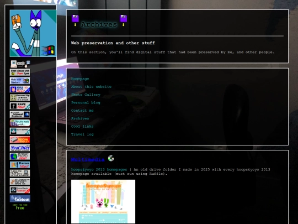The image size is (298, 224).
Task: Click the 'Fuck Facebook' blue badge
Action: (20, 199)
